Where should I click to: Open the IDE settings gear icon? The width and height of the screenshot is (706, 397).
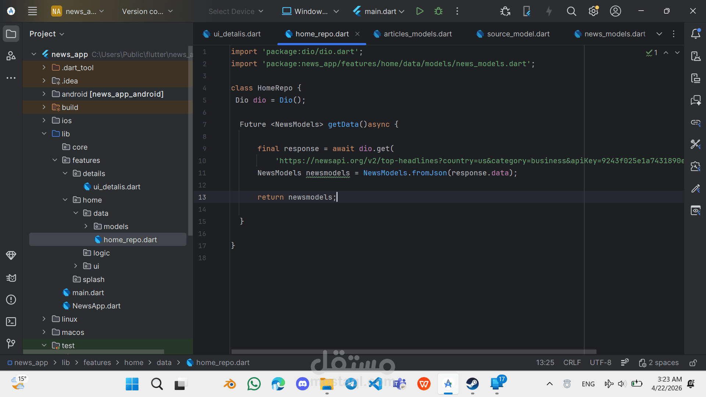tap(593, 11)
